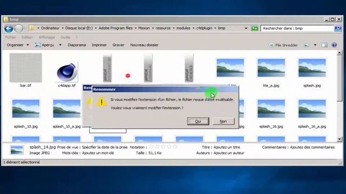Click the Forward navigation arrow
The height and width of the screenshot is (194, 346).
pyautogui.click(x=18, y=29)
